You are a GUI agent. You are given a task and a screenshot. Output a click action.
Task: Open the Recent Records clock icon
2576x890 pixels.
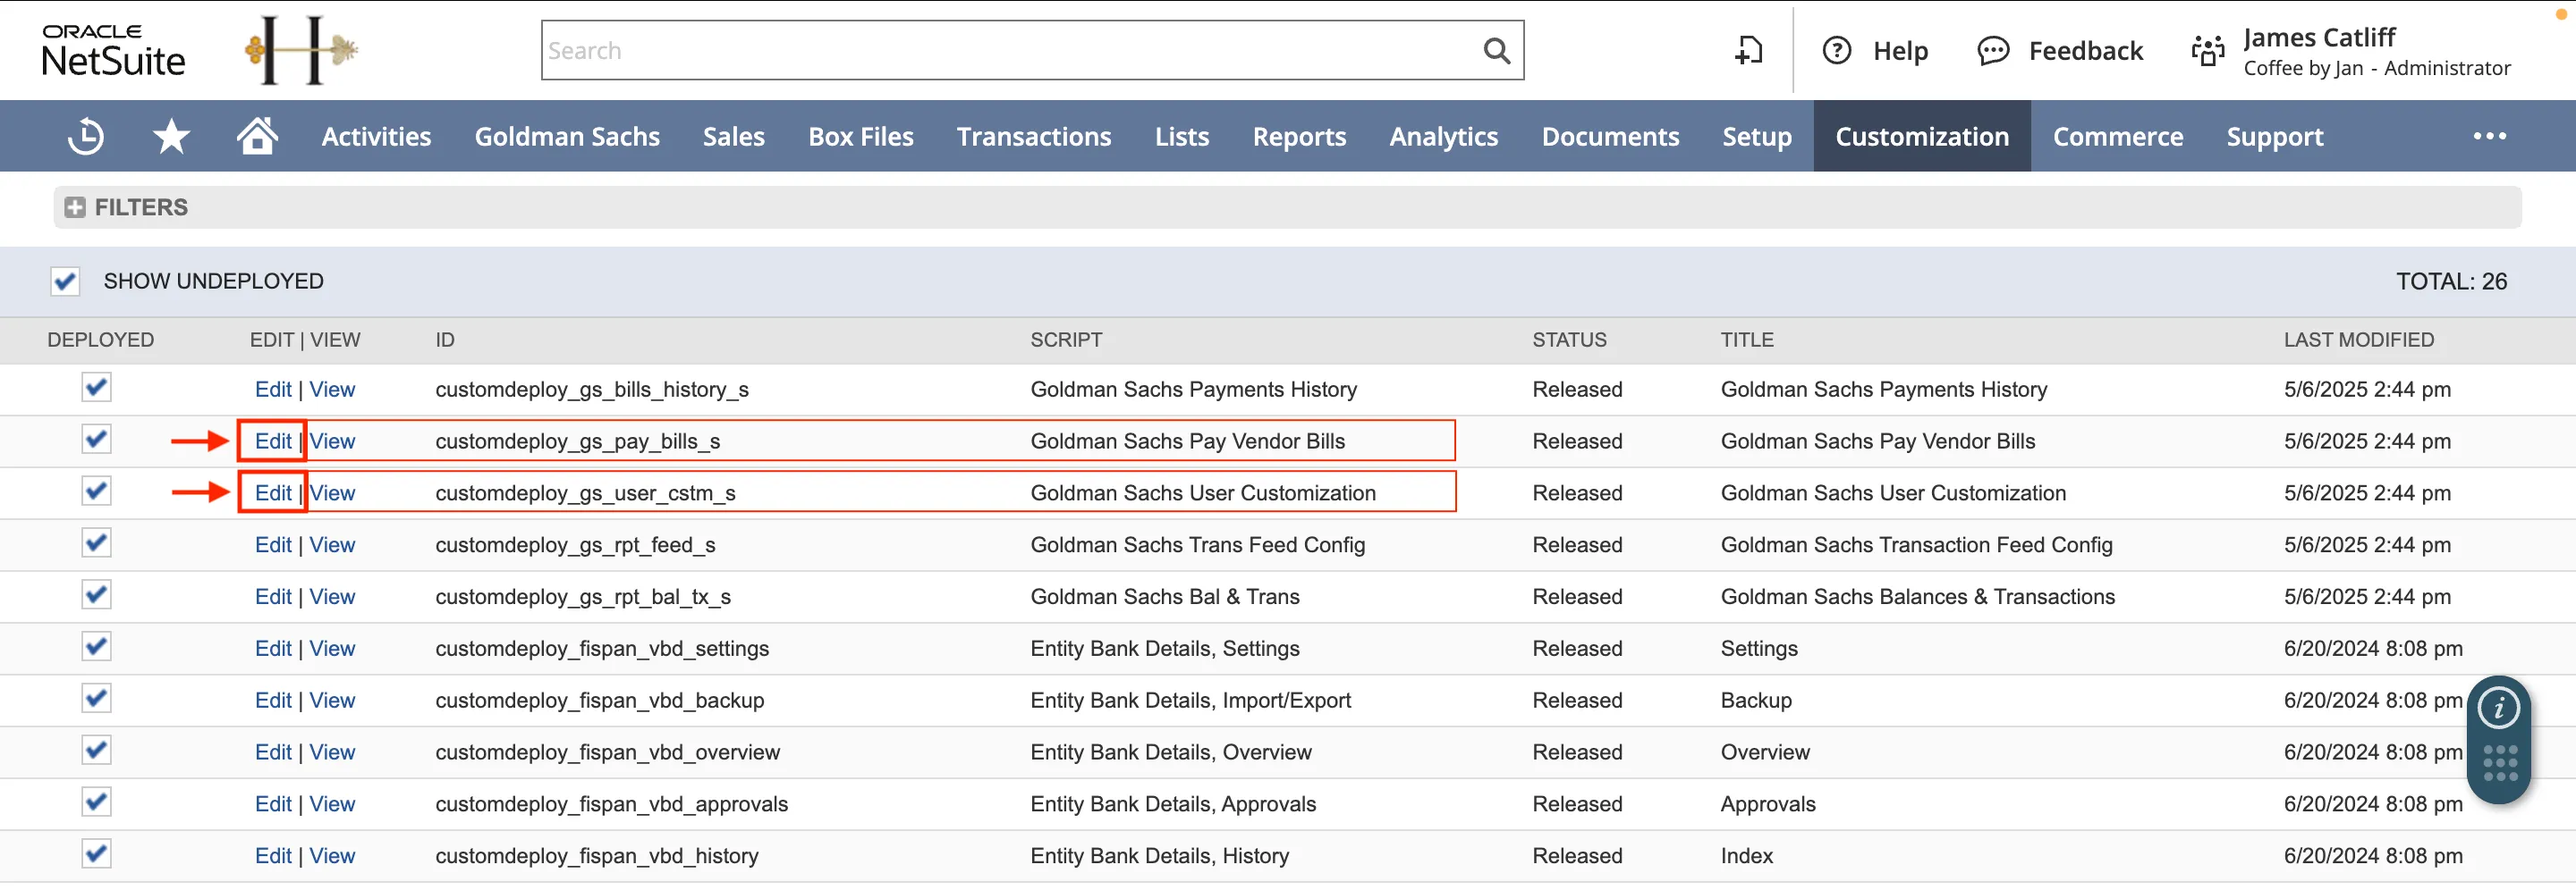coord(86,136)
